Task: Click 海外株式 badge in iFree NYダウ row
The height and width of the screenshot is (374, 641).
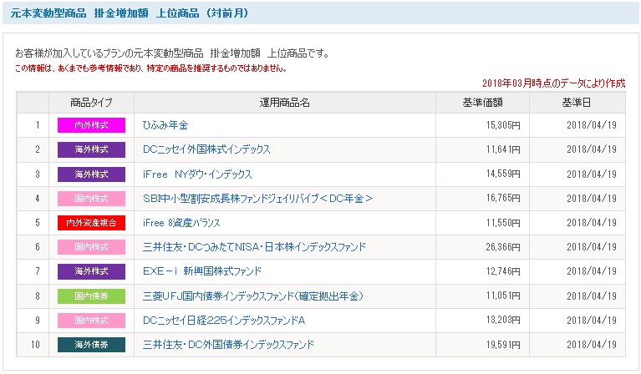Action: click(x=91, y=174)
